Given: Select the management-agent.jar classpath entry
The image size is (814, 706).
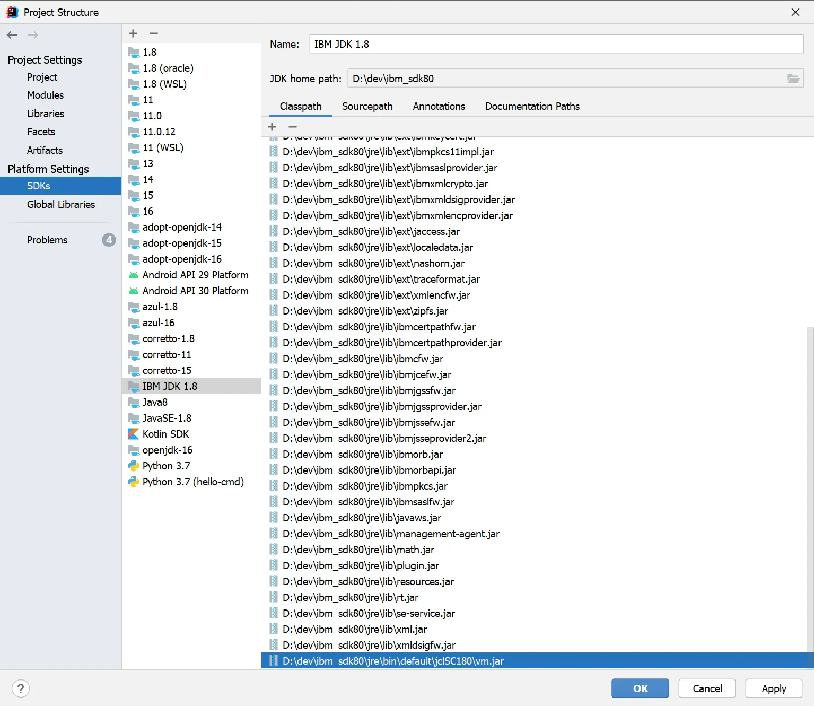Looking at the screenshot, I should [534, 534].
